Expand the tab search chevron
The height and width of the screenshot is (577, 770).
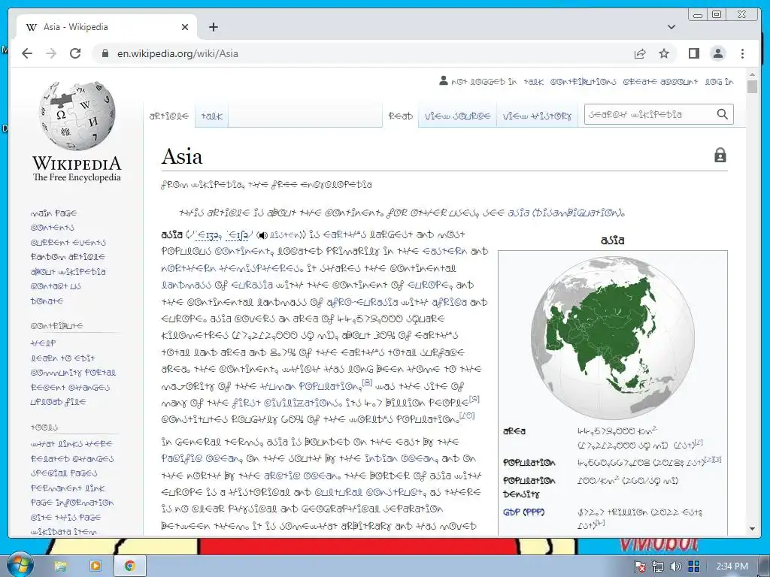point(671,27)
